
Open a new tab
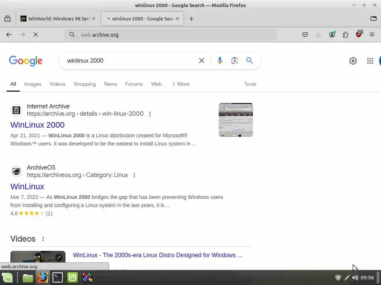pos(191,19)
